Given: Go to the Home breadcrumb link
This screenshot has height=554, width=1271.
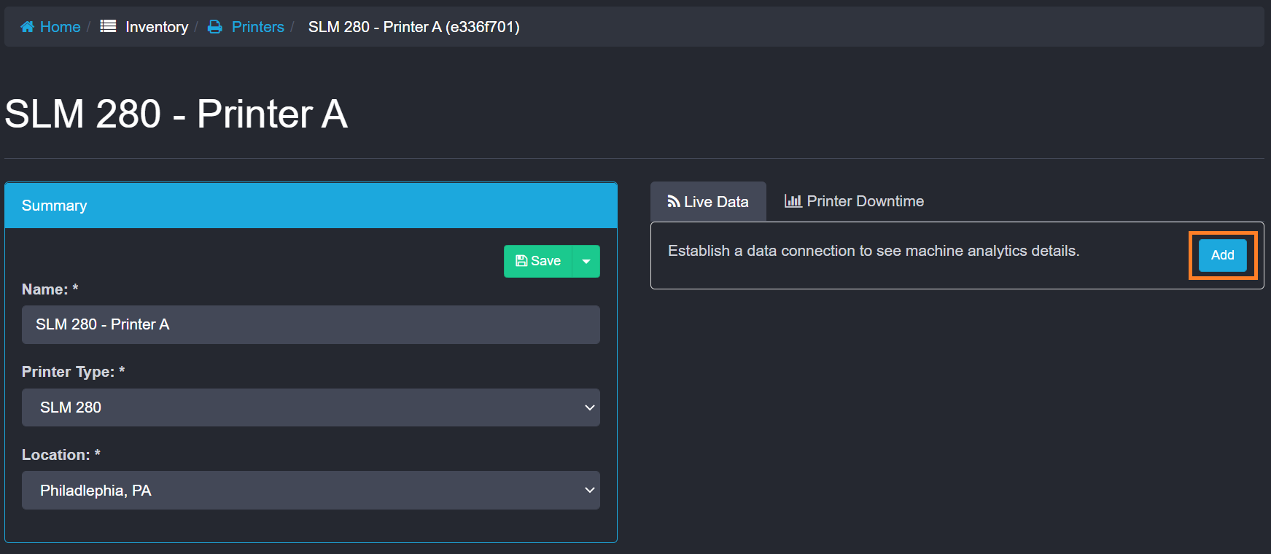Looking at the screenshot, I should pos(60,27).
